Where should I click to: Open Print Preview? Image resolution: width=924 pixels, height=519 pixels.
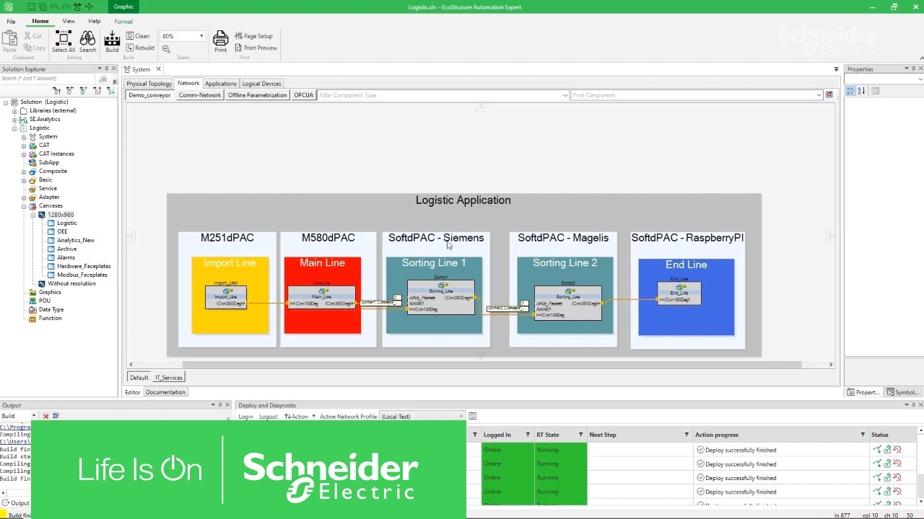pos(256,48)
